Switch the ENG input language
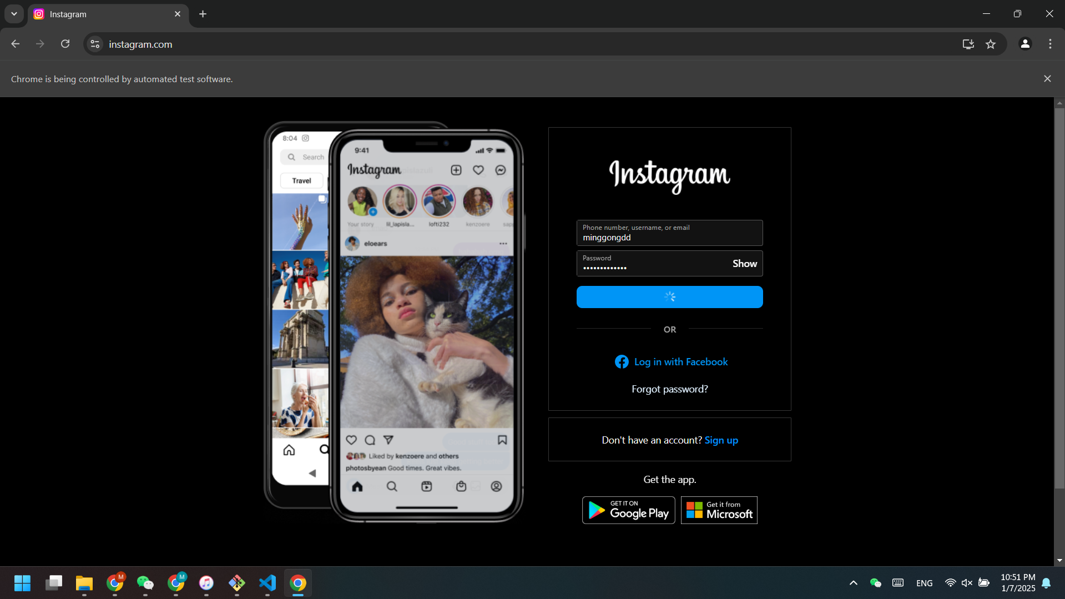This screenshot has height=599, width=1065. (x=925, y=583)
